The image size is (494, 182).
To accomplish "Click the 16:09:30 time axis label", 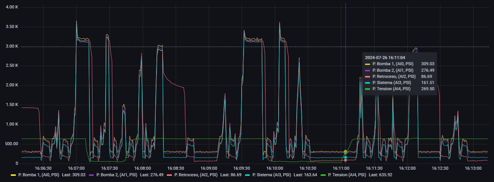I will click(x=242, y=168).
